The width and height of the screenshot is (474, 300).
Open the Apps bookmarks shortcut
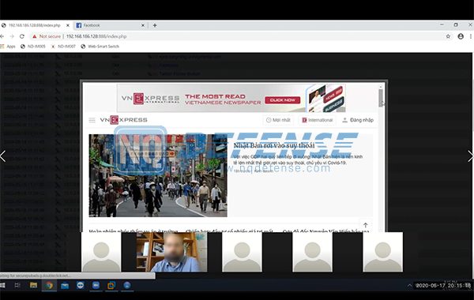[8, 47]
